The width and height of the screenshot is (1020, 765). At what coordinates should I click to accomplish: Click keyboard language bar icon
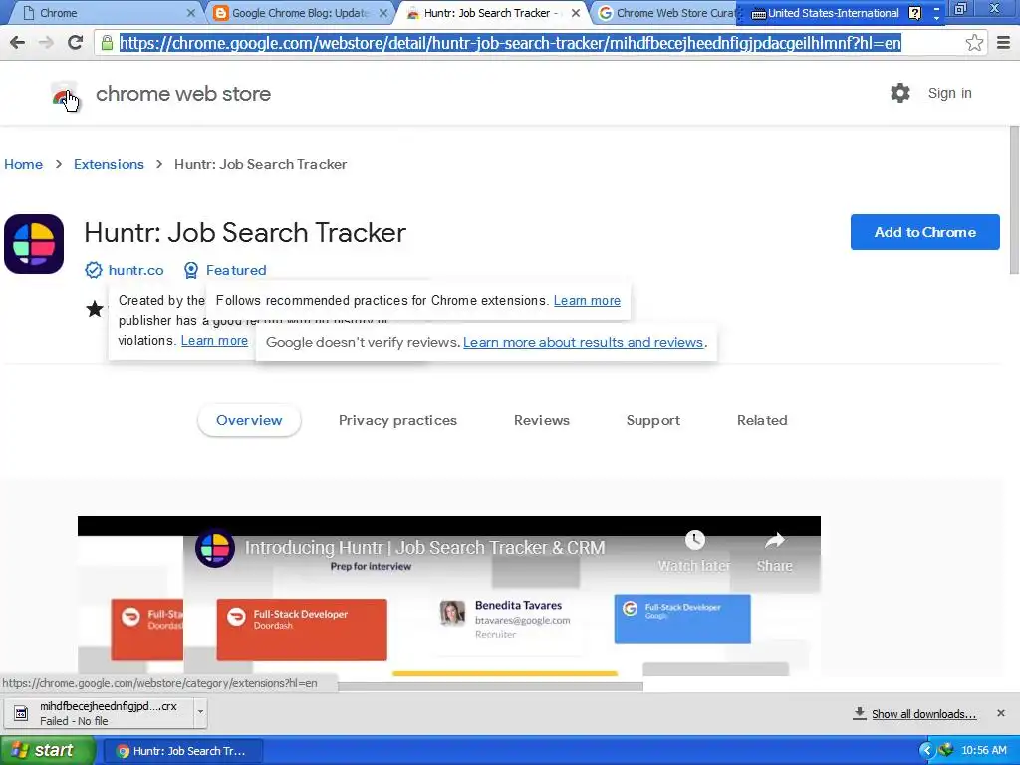(x=758, y=14)
